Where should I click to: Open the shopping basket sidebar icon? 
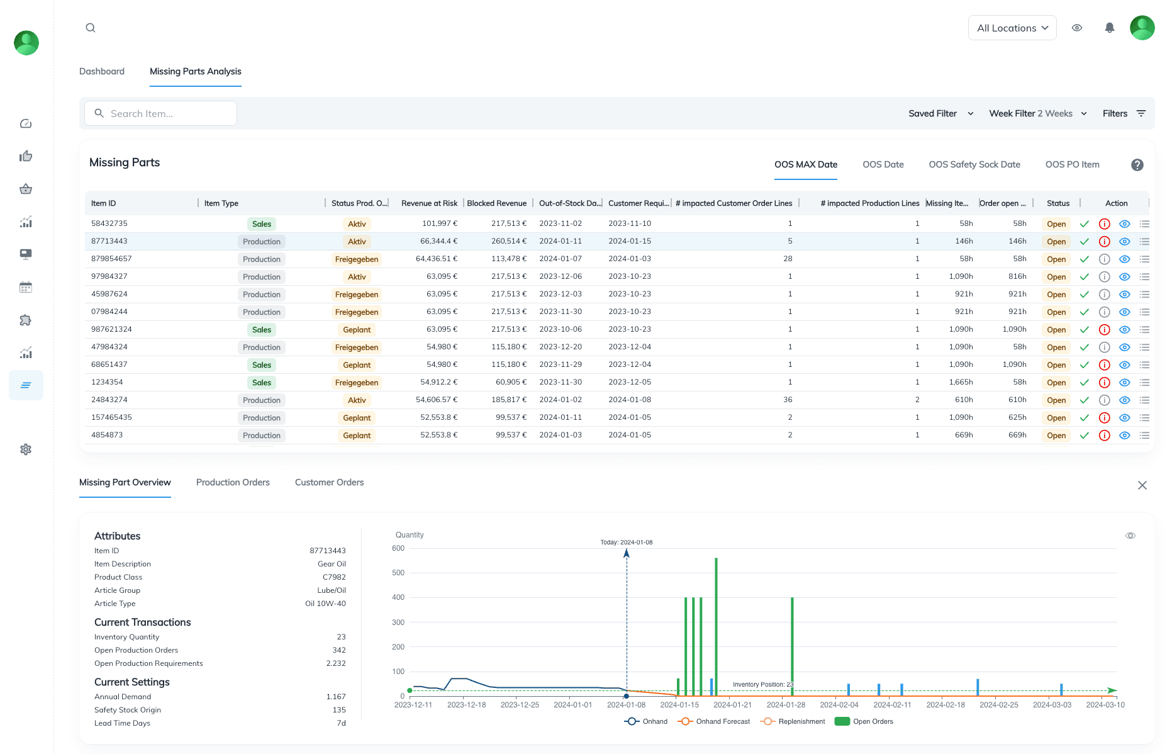26,189
